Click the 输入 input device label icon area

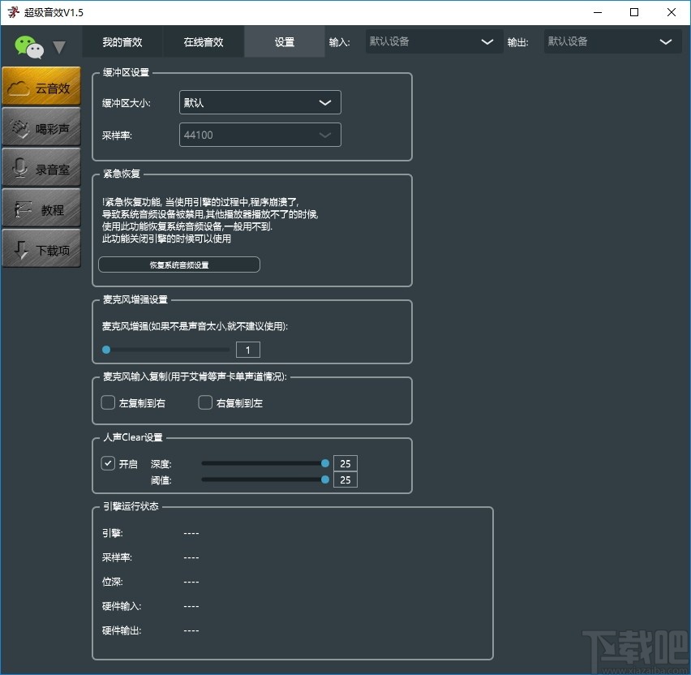340,41
